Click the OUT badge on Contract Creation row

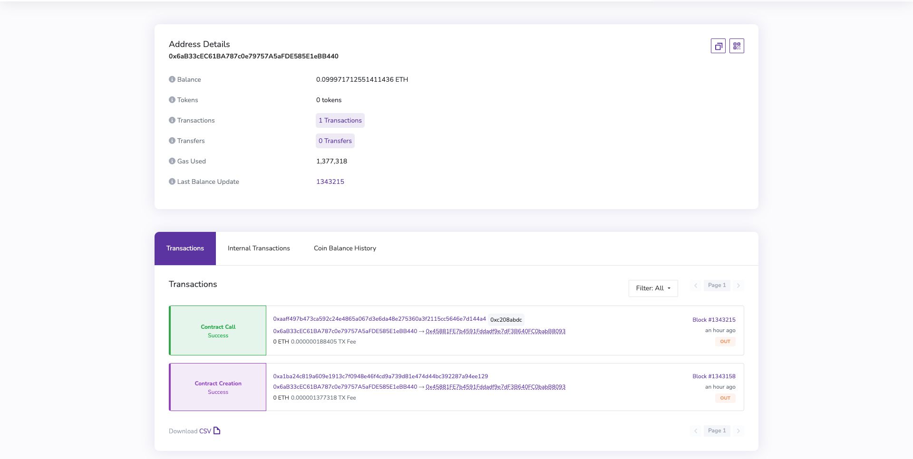(x=725, y=398)
